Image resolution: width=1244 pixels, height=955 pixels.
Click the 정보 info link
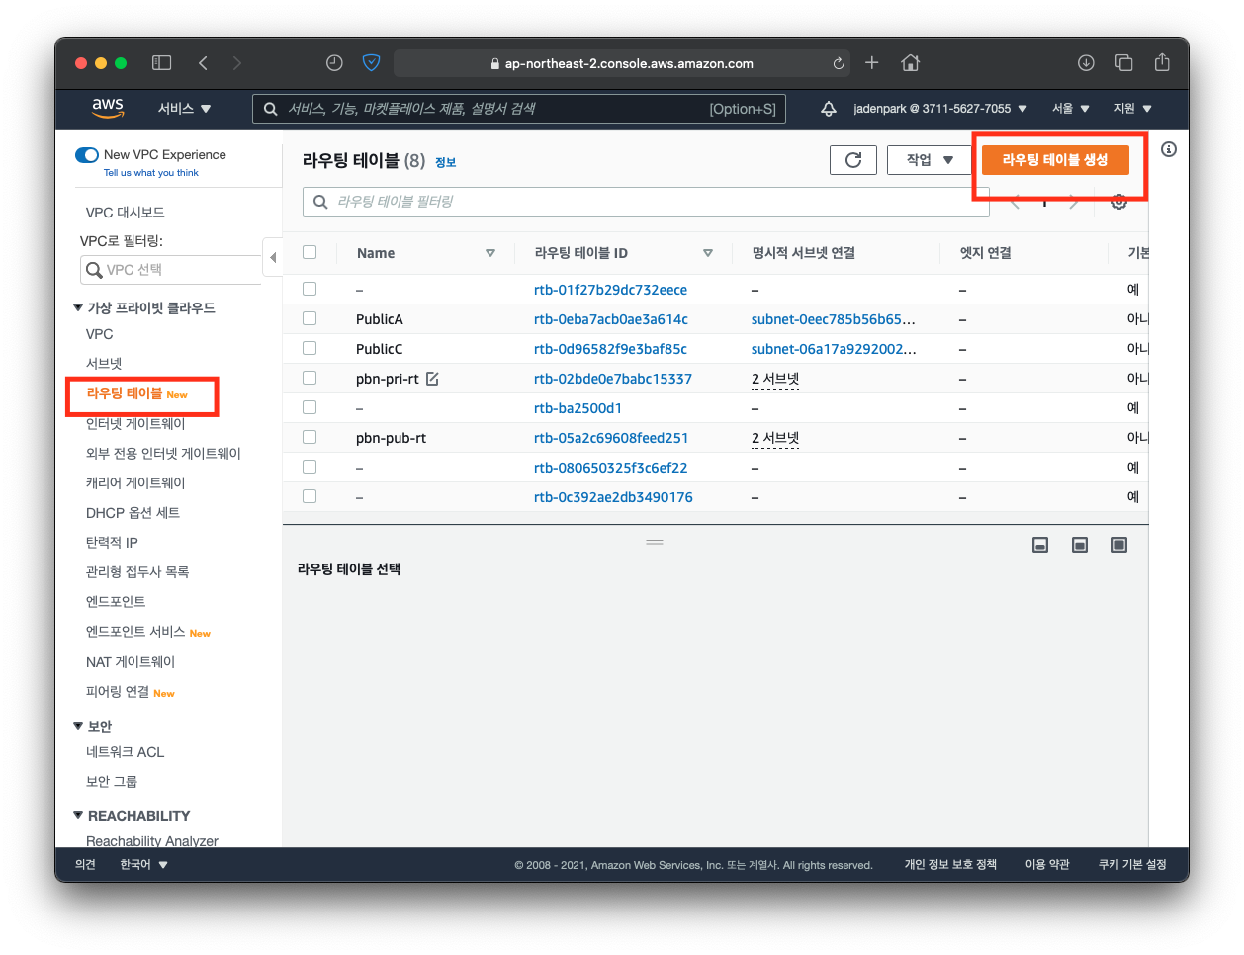[446, 162]
